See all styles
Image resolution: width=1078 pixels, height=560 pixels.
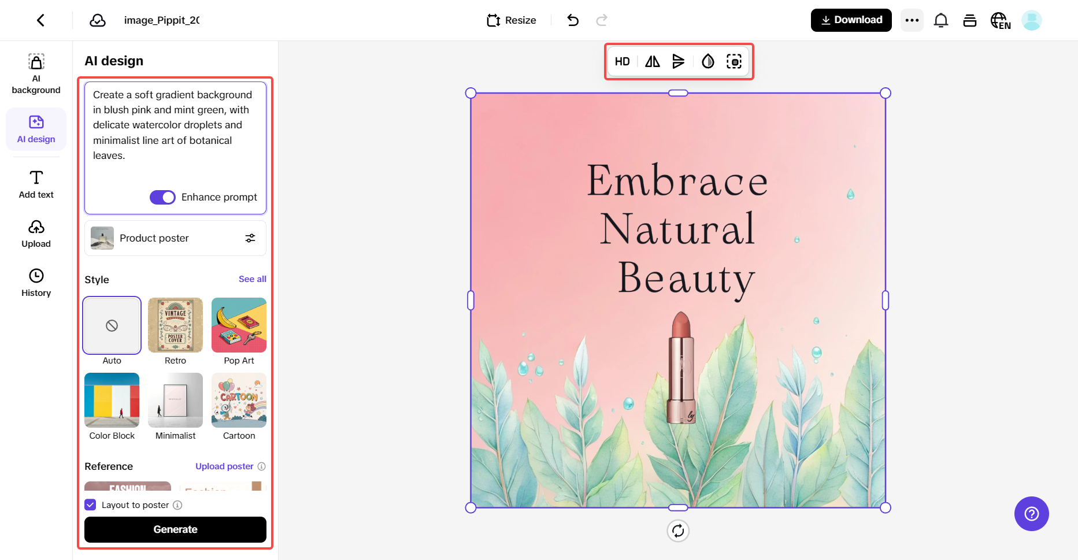click(253, 279)
